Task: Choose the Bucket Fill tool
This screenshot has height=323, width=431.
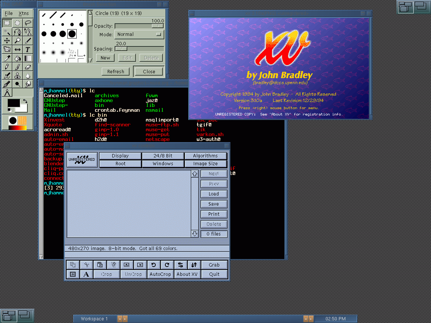Action: (18, 58)
